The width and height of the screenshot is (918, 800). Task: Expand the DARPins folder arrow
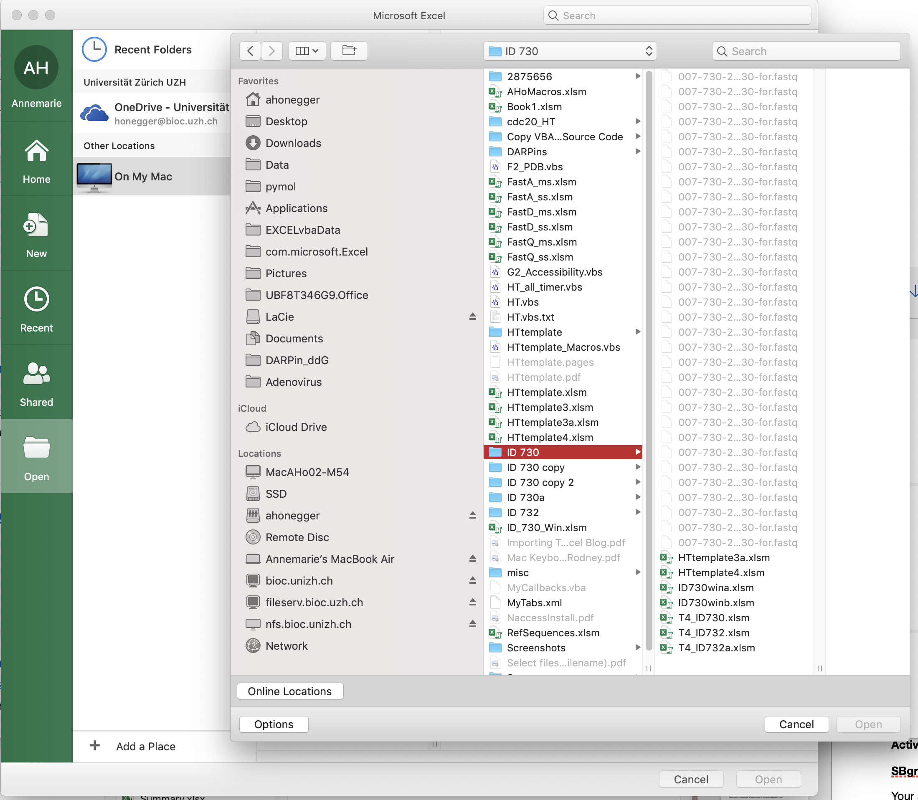[x=638, y=151]
